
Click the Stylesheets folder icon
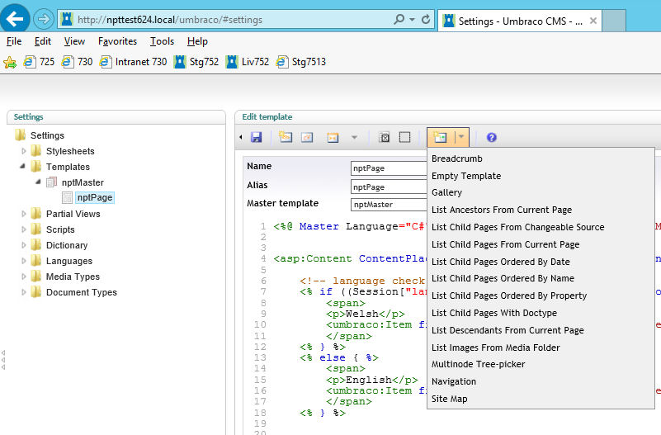tap(35, 150)
